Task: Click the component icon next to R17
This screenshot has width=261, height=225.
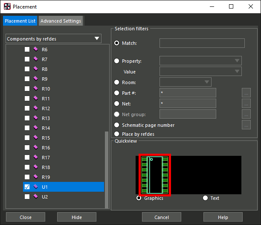Action: 35,158
